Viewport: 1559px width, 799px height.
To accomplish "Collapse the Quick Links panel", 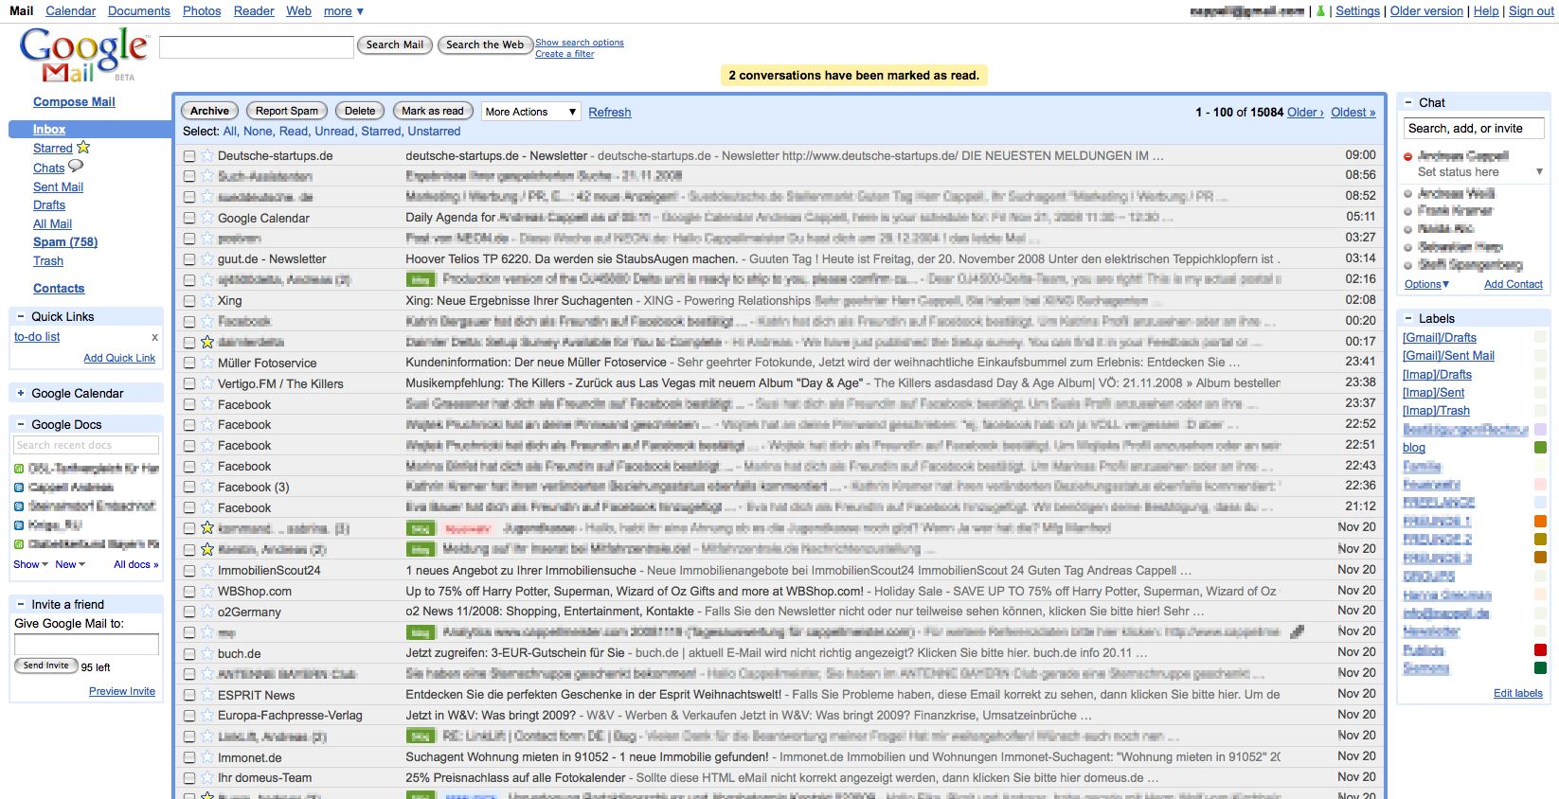I will 21,317.
